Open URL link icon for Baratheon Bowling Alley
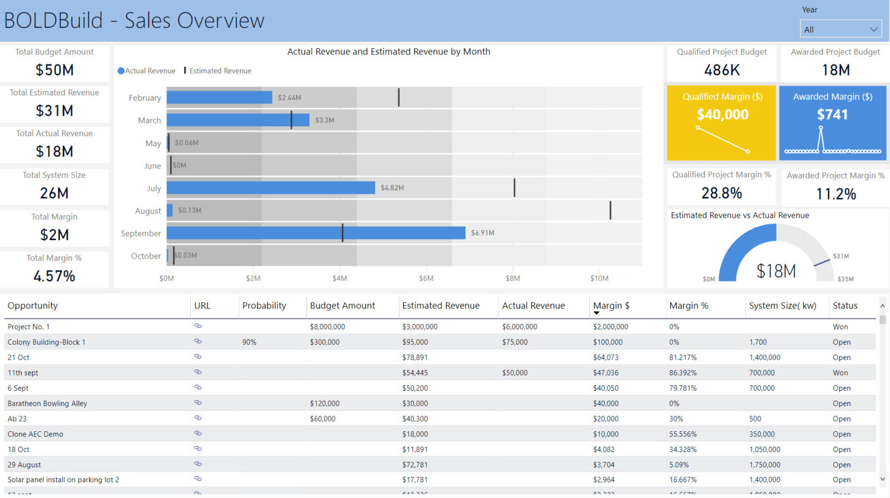890x498 pixels. pos(197,402)
